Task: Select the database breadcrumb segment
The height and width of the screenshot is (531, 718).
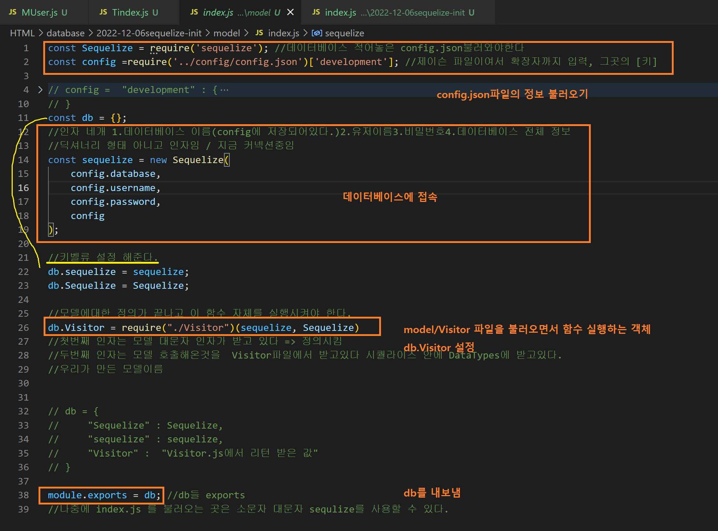Action: click(x=65, y=33)
